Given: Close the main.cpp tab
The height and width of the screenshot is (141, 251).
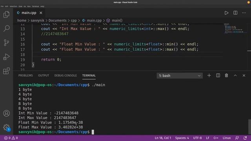Looking at the screenshot, I should click(x=41, y=13).
